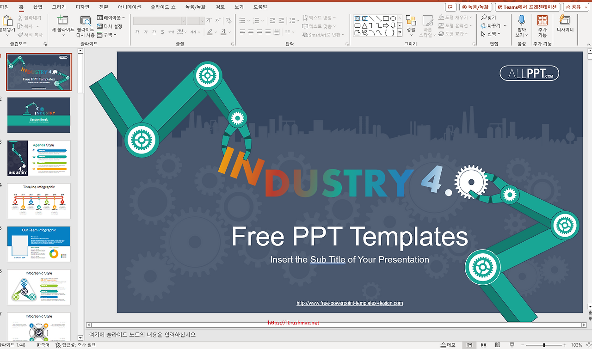Image resolution: width=592 pixels, height=349 pixels.
Task: Expand the 구역 (Section) dropdown
Action: click(107, 35)
